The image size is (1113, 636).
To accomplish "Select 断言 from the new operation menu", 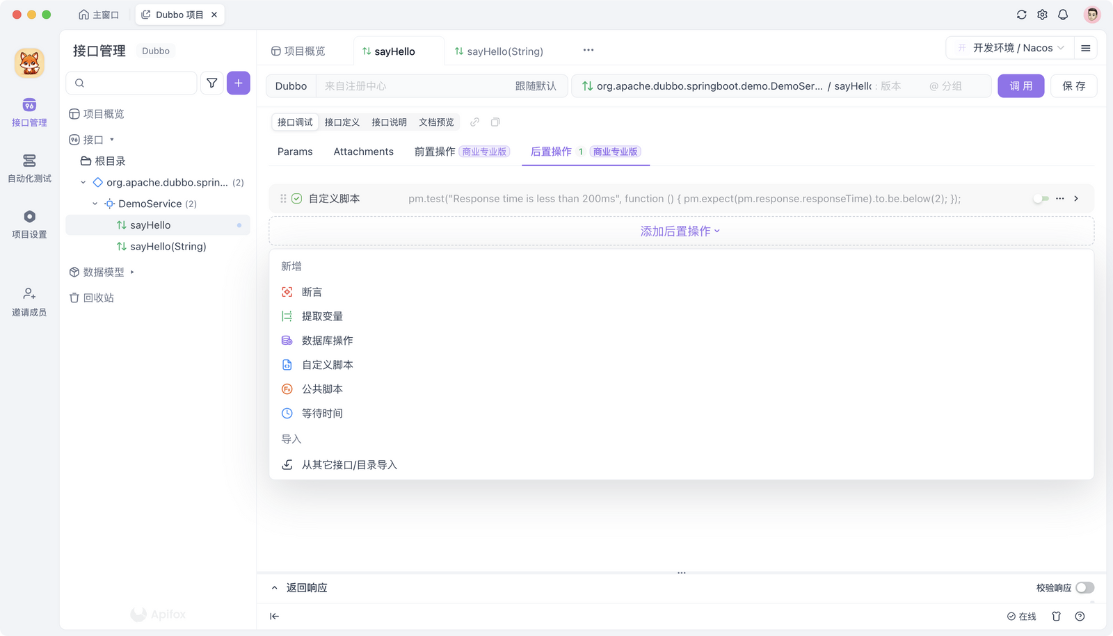I will point(312,291).
